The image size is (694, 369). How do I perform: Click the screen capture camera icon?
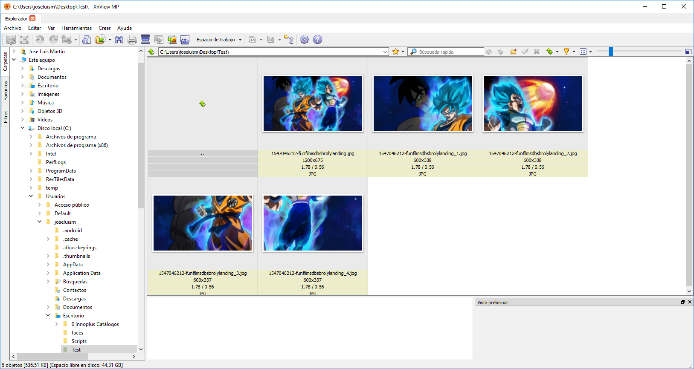pyautogui.click(x=185, y=40)
